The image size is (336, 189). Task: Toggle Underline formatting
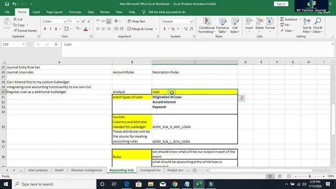tap(56, 29)
